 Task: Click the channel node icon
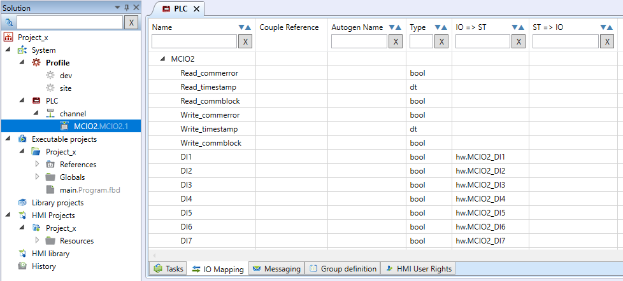tap(50, 113)
